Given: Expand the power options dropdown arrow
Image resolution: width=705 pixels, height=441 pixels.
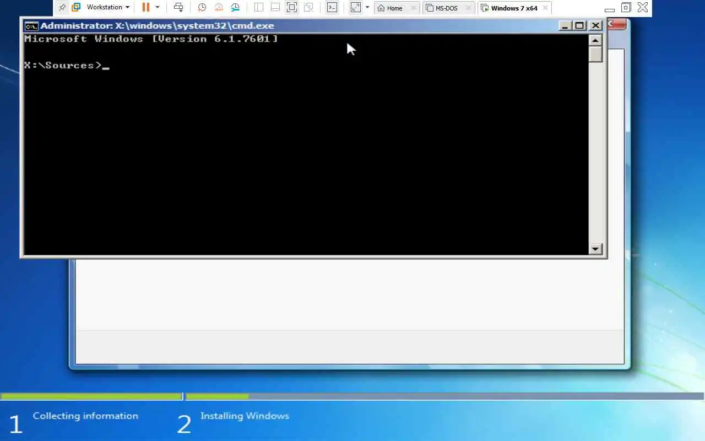Looking at the screenshot, I should point(158,8).
